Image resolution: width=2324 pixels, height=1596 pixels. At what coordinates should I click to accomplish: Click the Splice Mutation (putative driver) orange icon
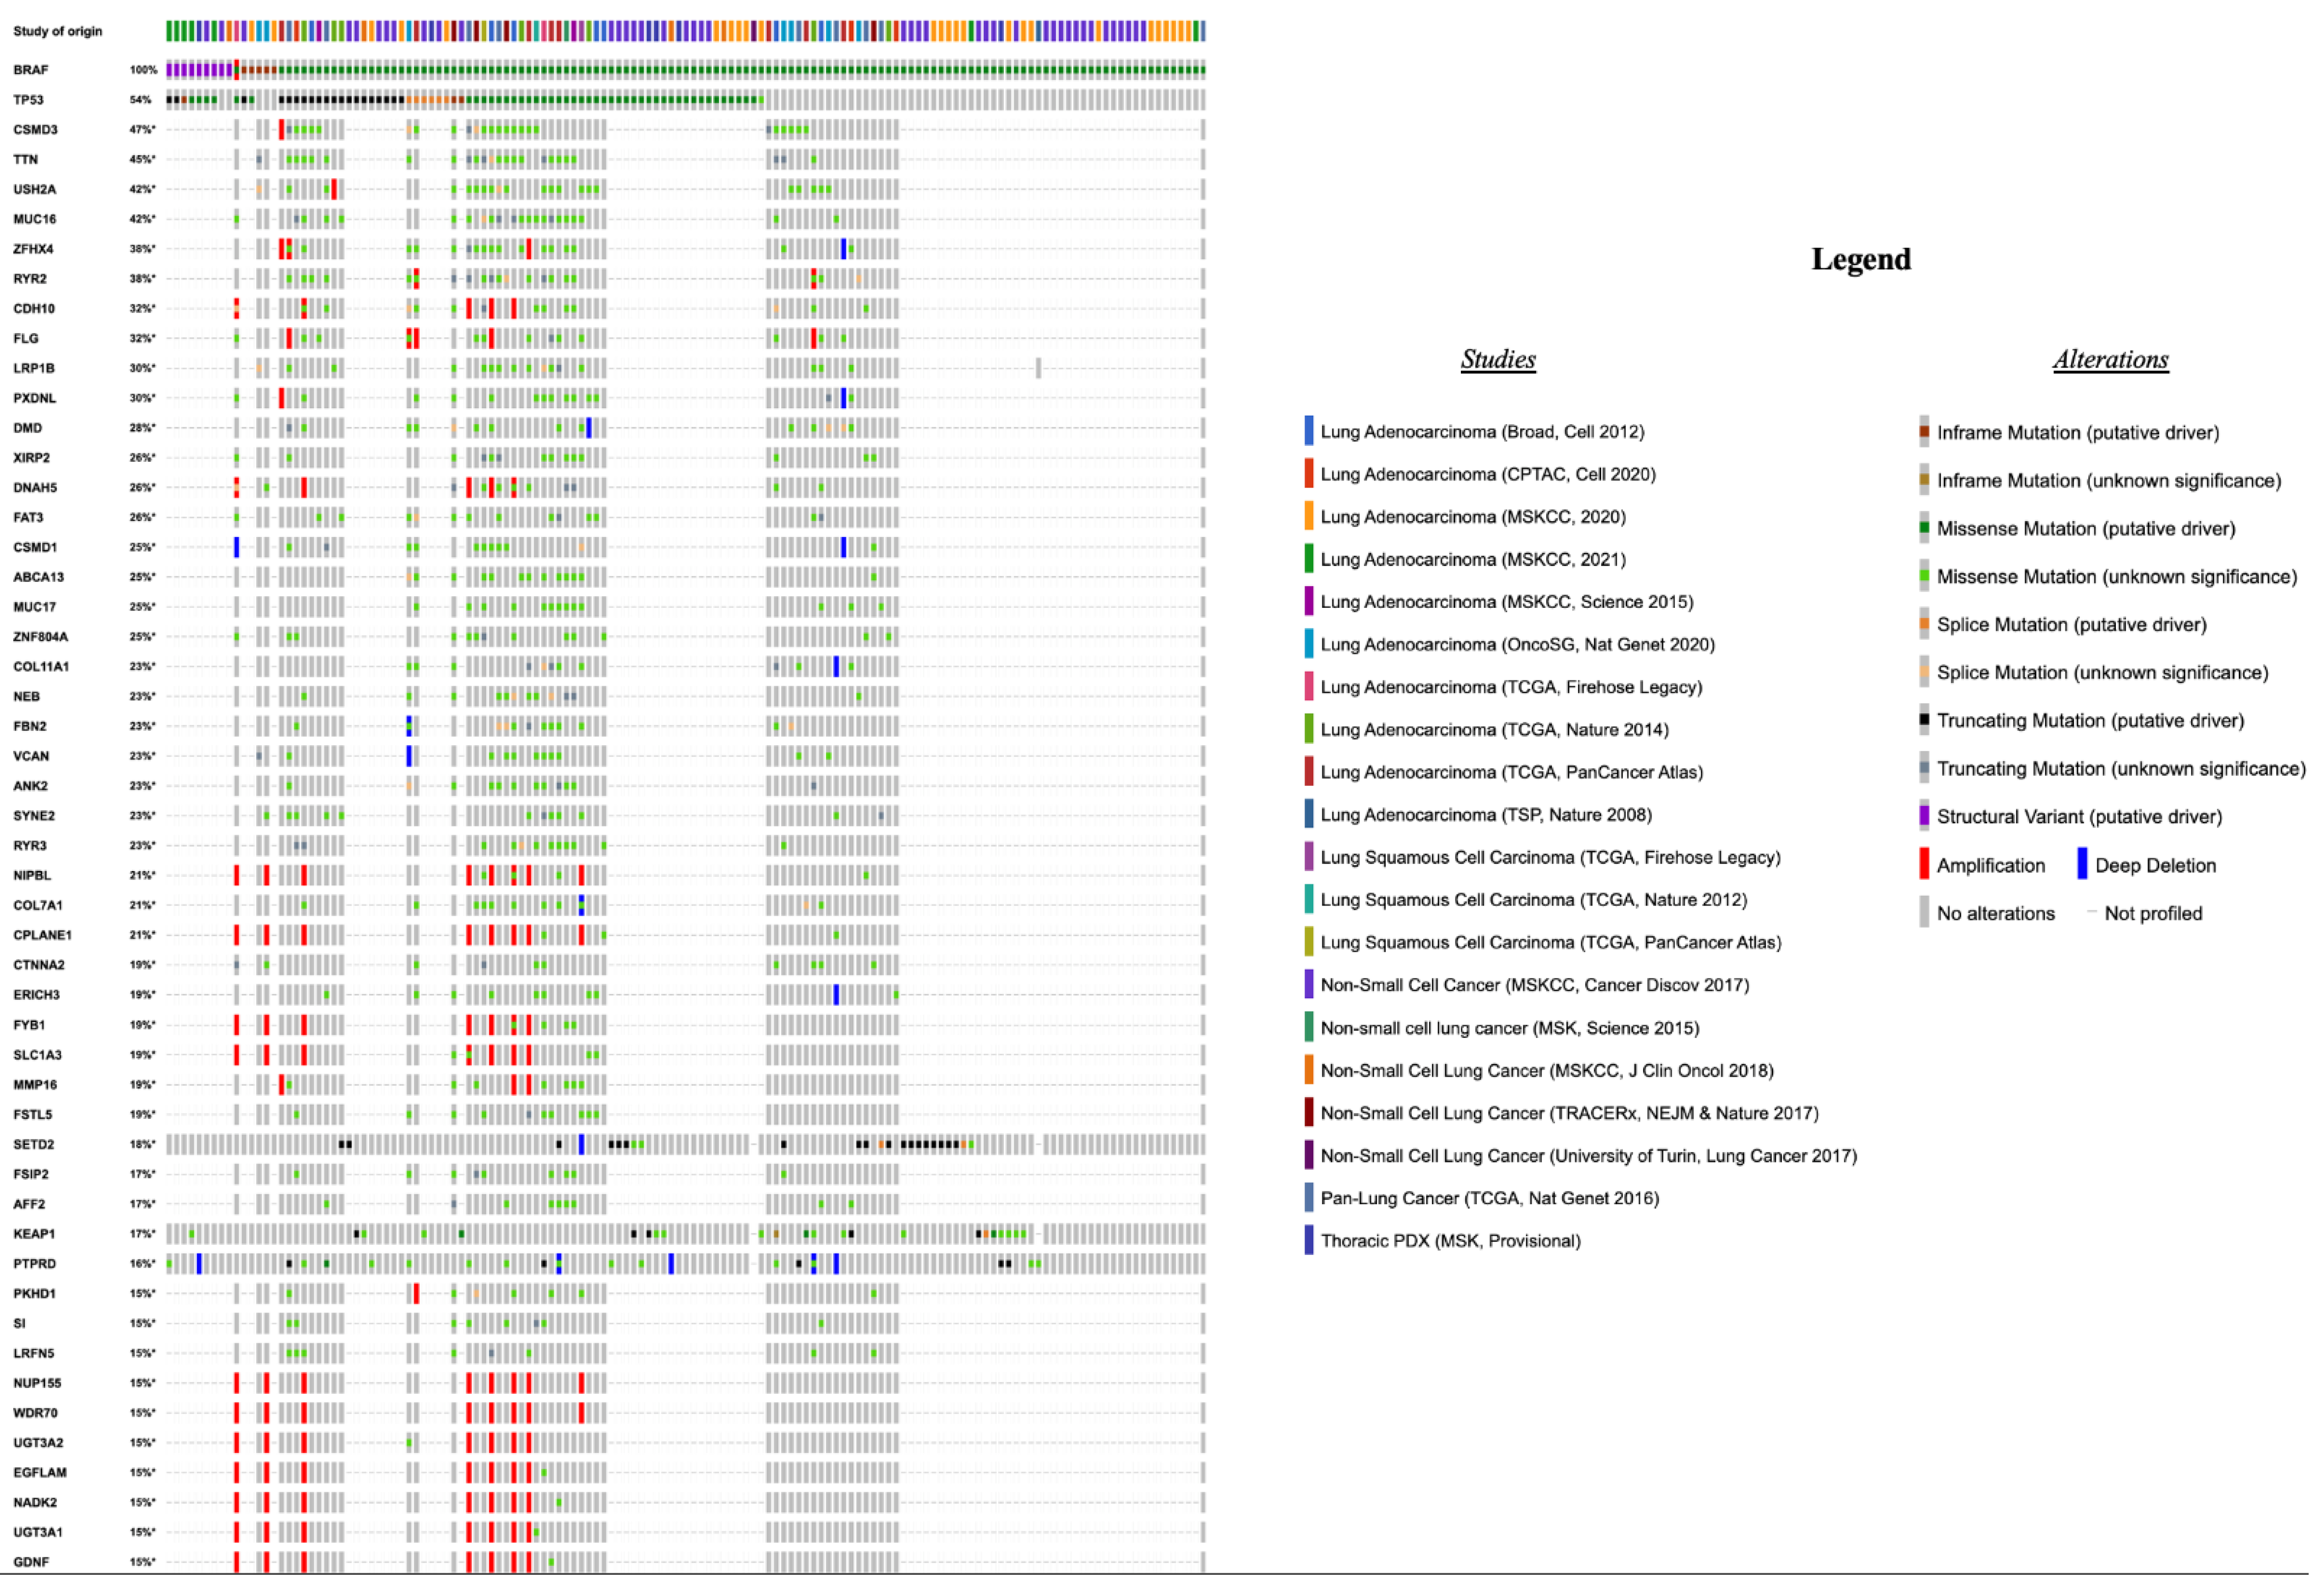[x=1924, y=623]
